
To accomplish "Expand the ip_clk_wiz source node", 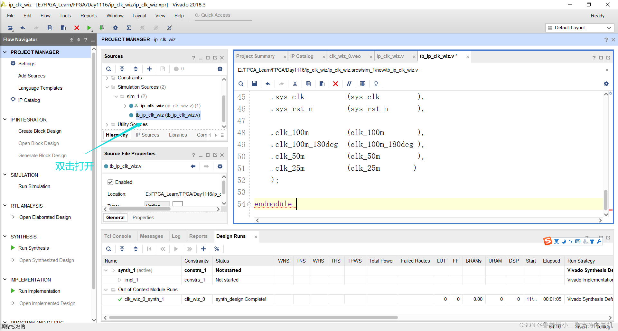I will pyautogui.click(x=125, y=106).
